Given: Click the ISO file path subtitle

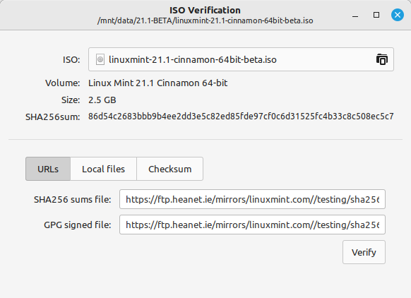Looking at the screenshot, I should 205,20.
